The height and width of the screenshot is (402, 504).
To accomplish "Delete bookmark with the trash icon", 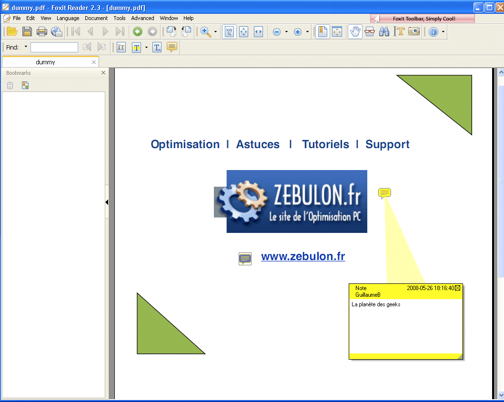I will tap(10, 85).
